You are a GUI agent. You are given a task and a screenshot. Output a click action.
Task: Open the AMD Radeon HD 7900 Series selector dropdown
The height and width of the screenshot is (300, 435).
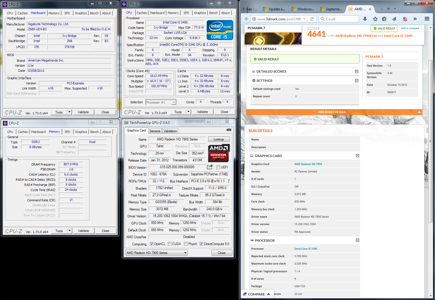click(x=157, y=253)
